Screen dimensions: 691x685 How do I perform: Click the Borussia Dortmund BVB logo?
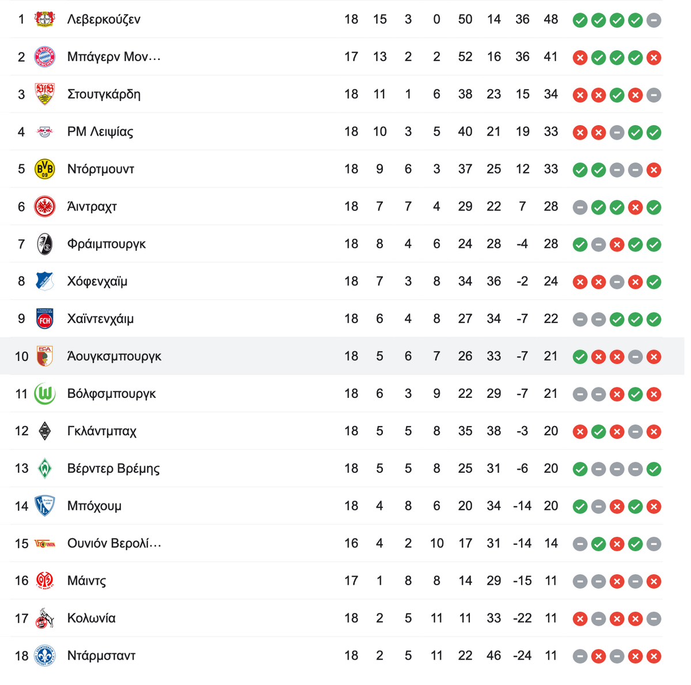(x=44, y=169)
